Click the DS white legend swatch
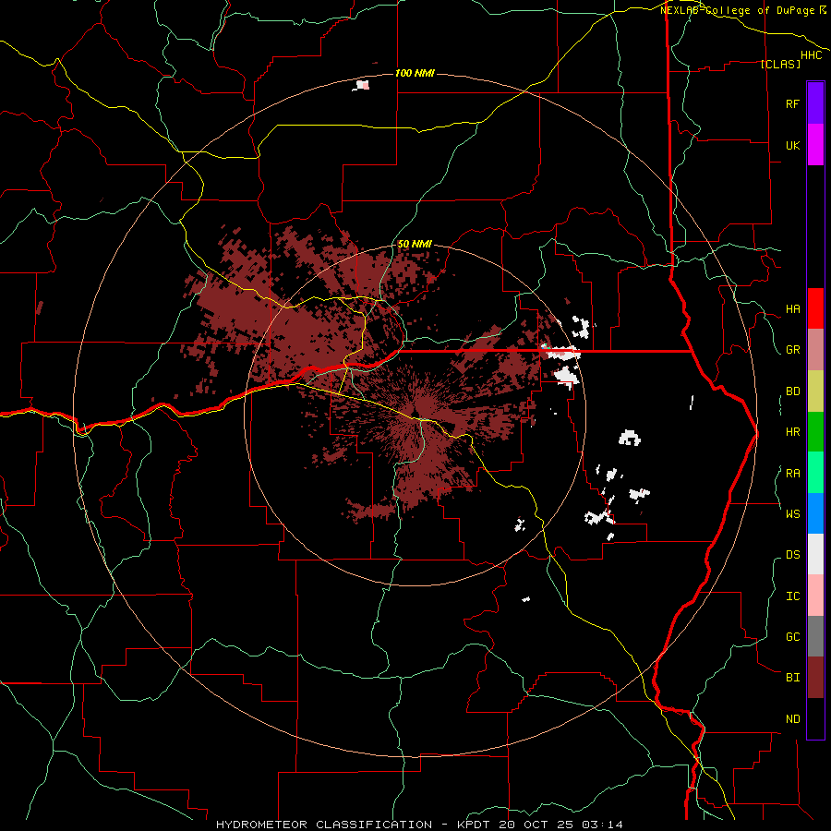 [815, 554]
